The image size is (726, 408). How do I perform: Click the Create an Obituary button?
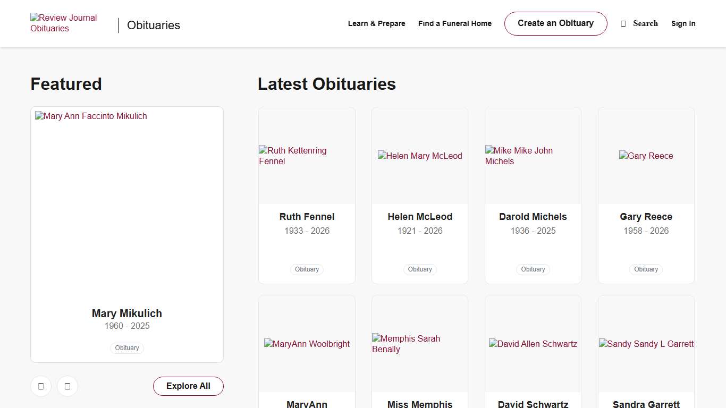click(555, 23)
